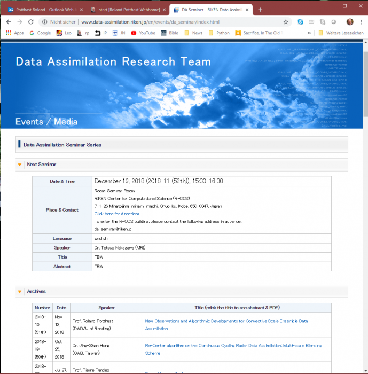Screen dimensions: 368x374
Task: Open the Python bookmark folder
Action: 219,33
